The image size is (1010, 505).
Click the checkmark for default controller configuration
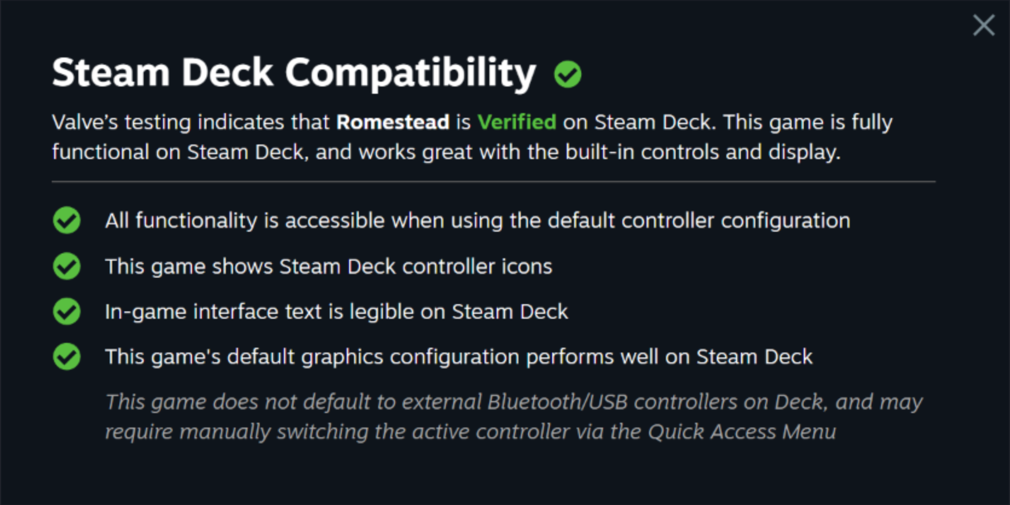pyautogui.click(x=67, y=220)
